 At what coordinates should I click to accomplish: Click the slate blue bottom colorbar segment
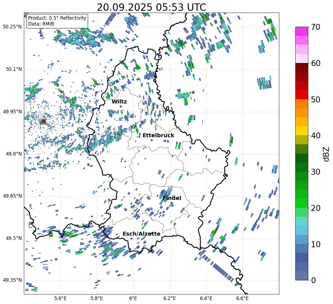click(x=301, y=276)
